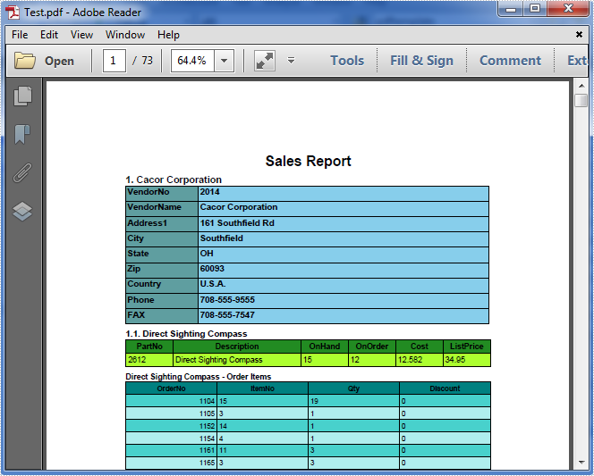Click the PartNo value 2612
This screenshot has width=594, height=476.
coord(137,360)
